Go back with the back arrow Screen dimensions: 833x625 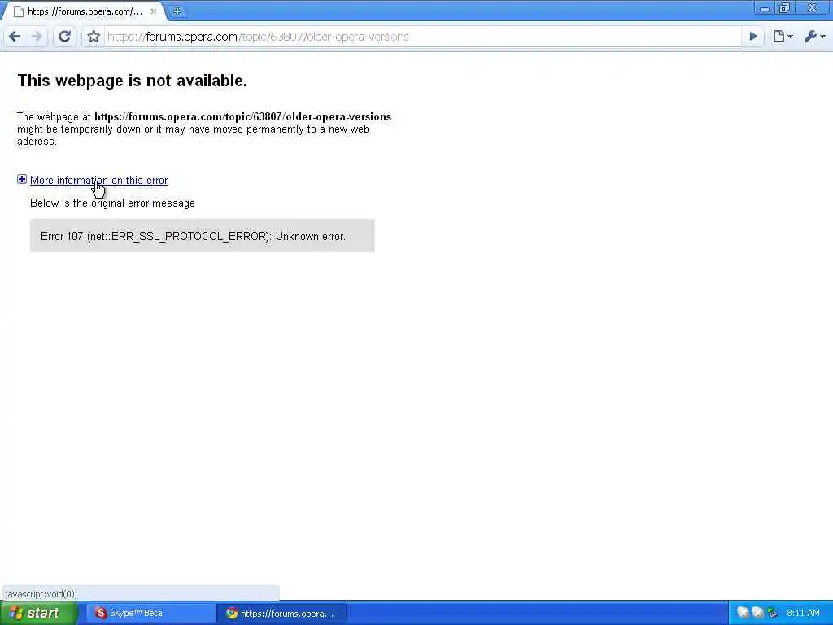tap(15, 37)
